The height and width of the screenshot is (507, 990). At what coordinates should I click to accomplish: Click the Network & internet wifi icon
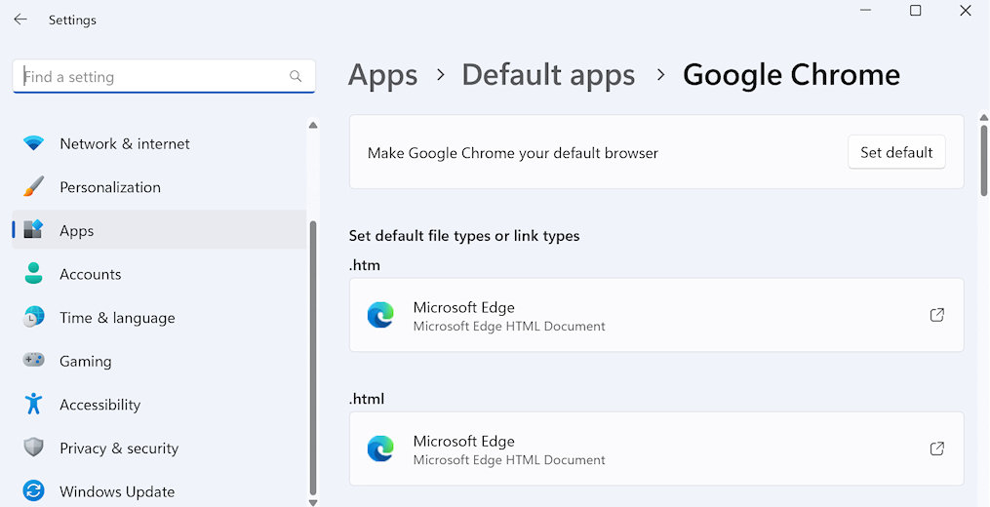tap(33, 143)
